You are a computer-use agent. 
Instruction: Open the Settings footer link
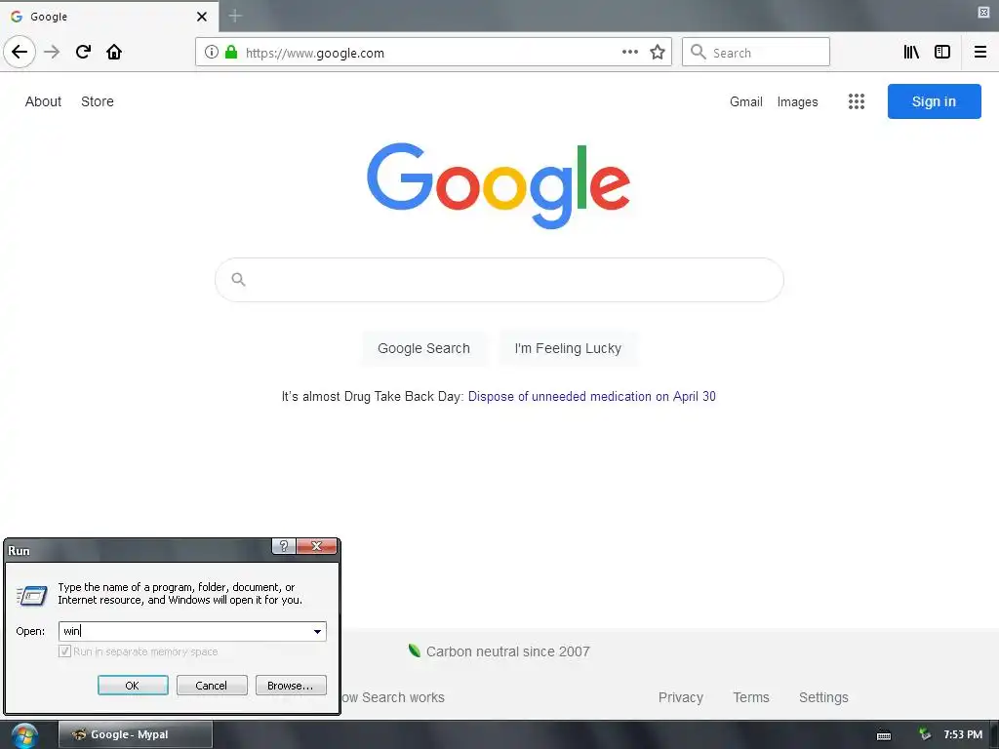(823, 697)
